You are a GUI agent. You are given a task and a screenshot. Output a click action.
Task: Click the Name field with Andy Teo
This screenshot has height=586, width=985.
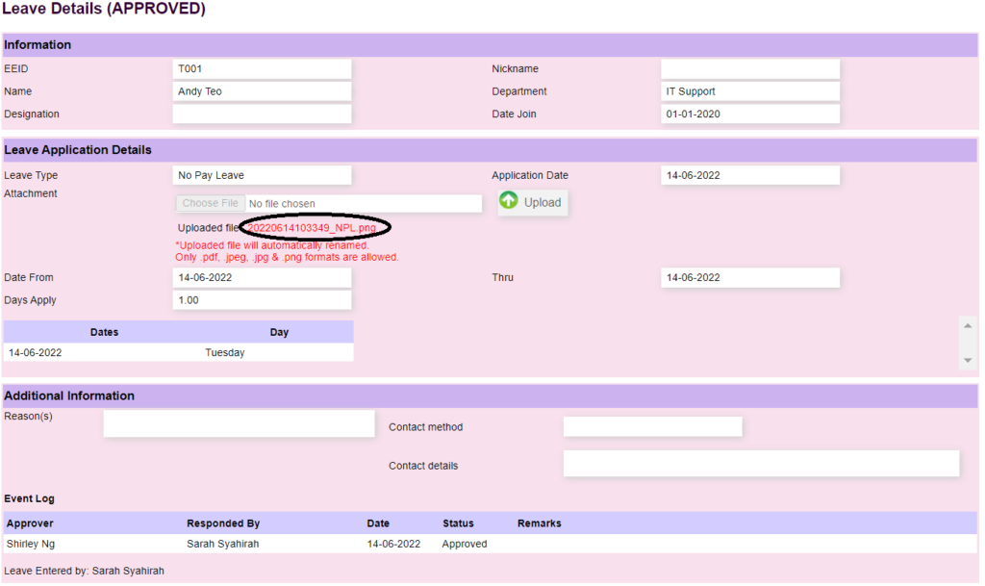[262, 91]
